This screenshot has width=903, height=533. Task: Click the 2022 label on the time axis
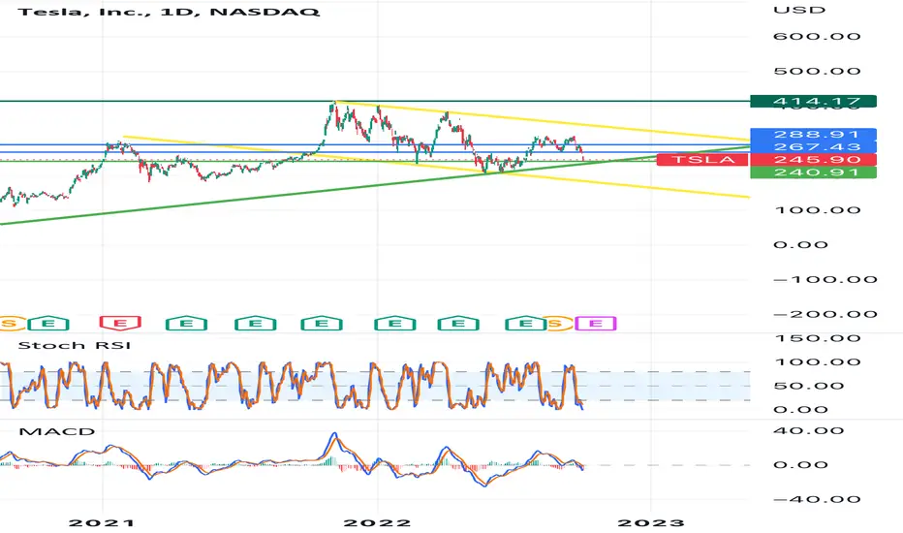[x=377, y=523]
